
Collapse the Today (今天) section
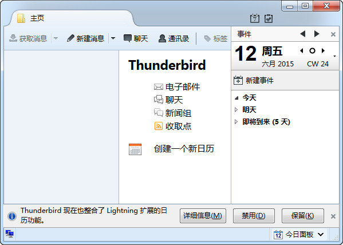236,98
